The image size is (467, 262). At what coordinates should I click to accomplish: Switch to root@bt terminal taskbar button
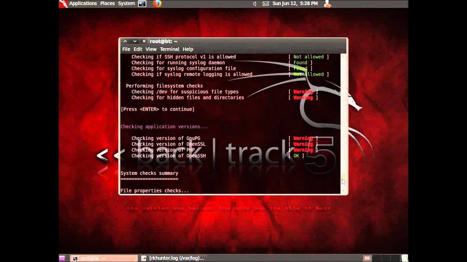tap(104, 258)
